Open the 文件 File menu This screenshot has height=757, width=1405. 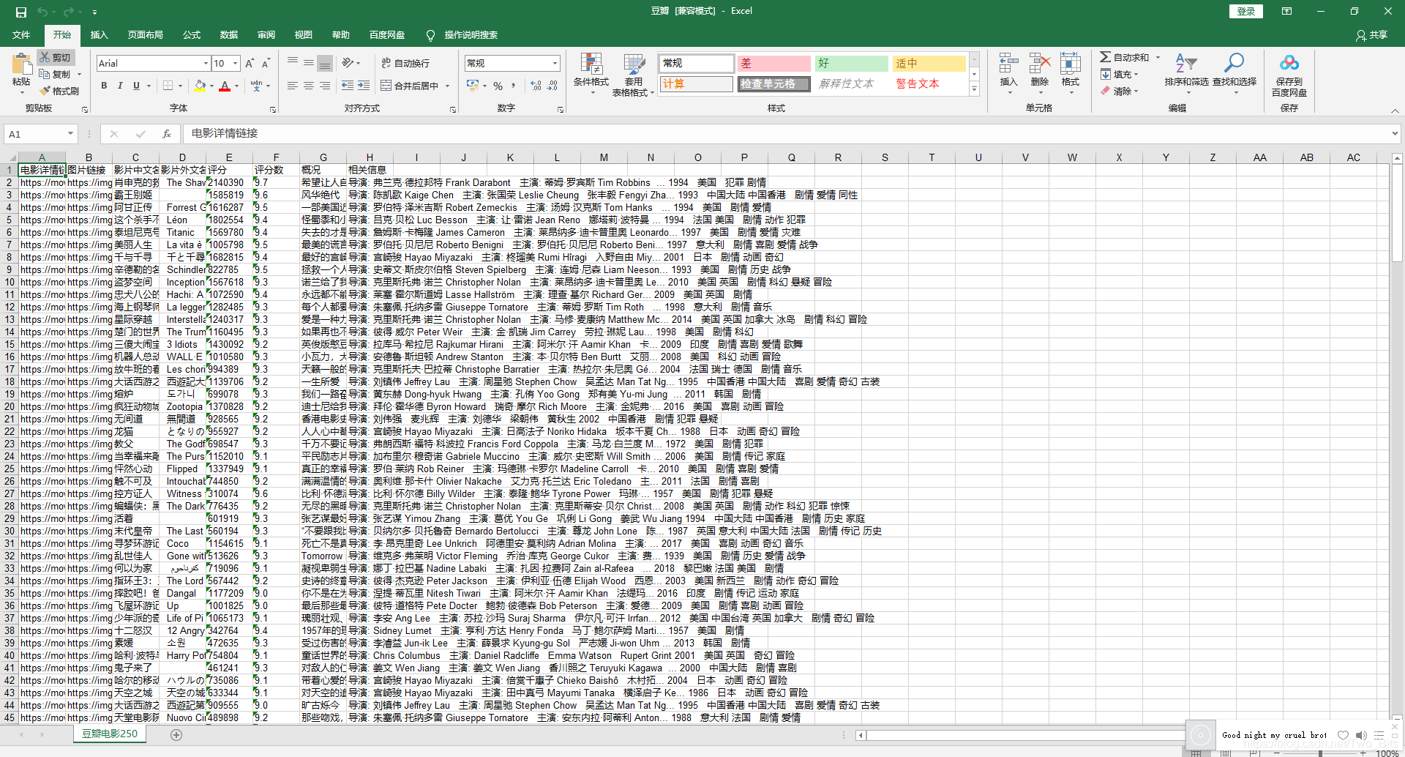click(x=21, y=35)
